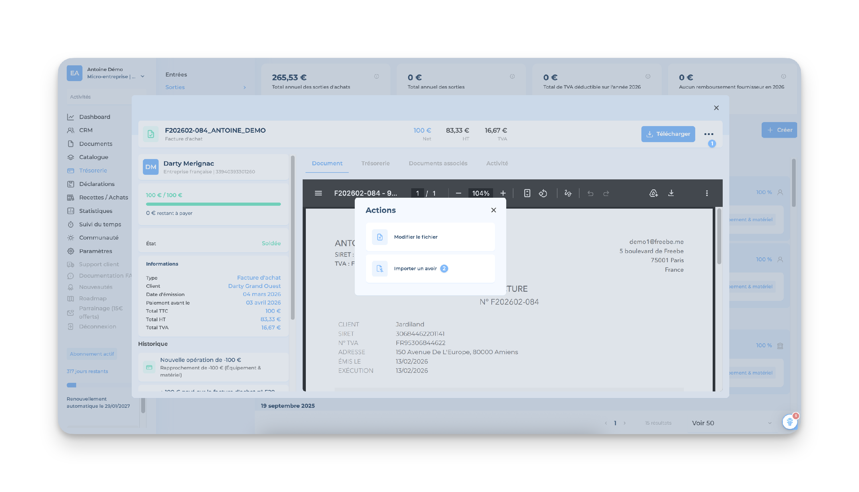This screenshot has width=859, height=492.
Task: Click the fit-to-page icon in PDF toolbar
Action: coord(527,193)
